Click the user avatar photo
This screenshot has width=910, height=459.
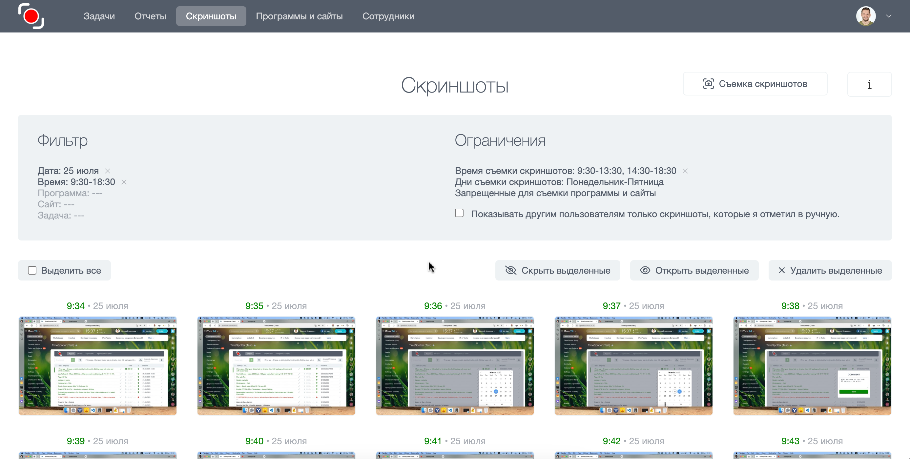865,16
